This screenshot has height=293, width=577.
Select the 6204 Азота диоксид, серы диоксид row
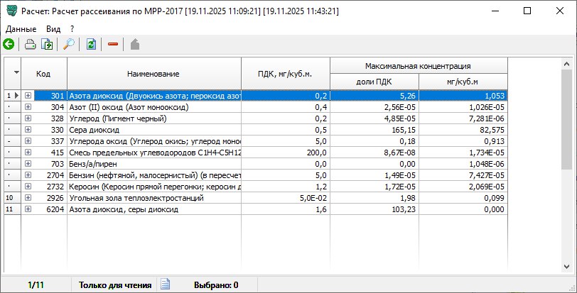point(156,209)
